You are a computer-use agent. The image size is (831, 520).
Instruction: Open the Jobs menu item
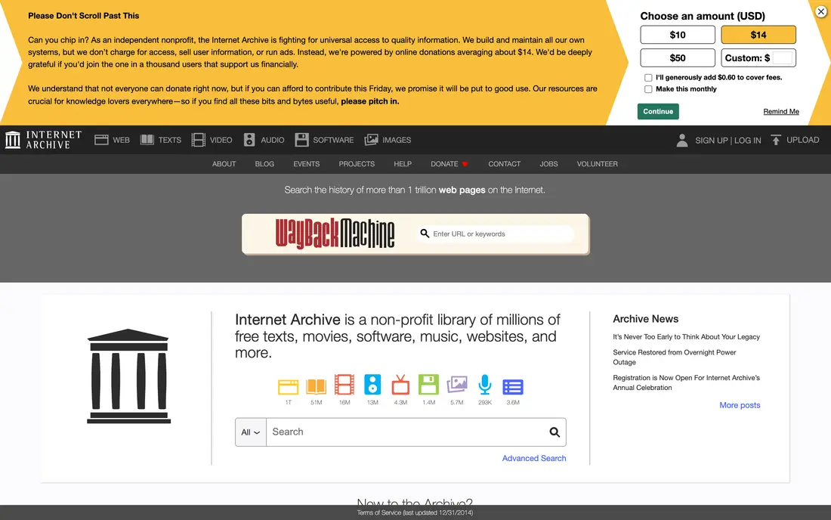click(x=548, y=164)
